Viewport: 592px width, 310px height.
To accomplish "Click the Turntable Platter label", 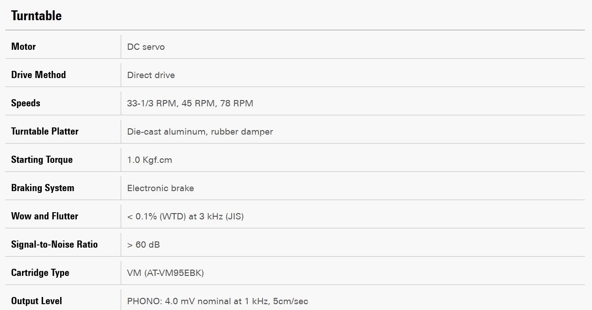I will [x=45, y=131].
